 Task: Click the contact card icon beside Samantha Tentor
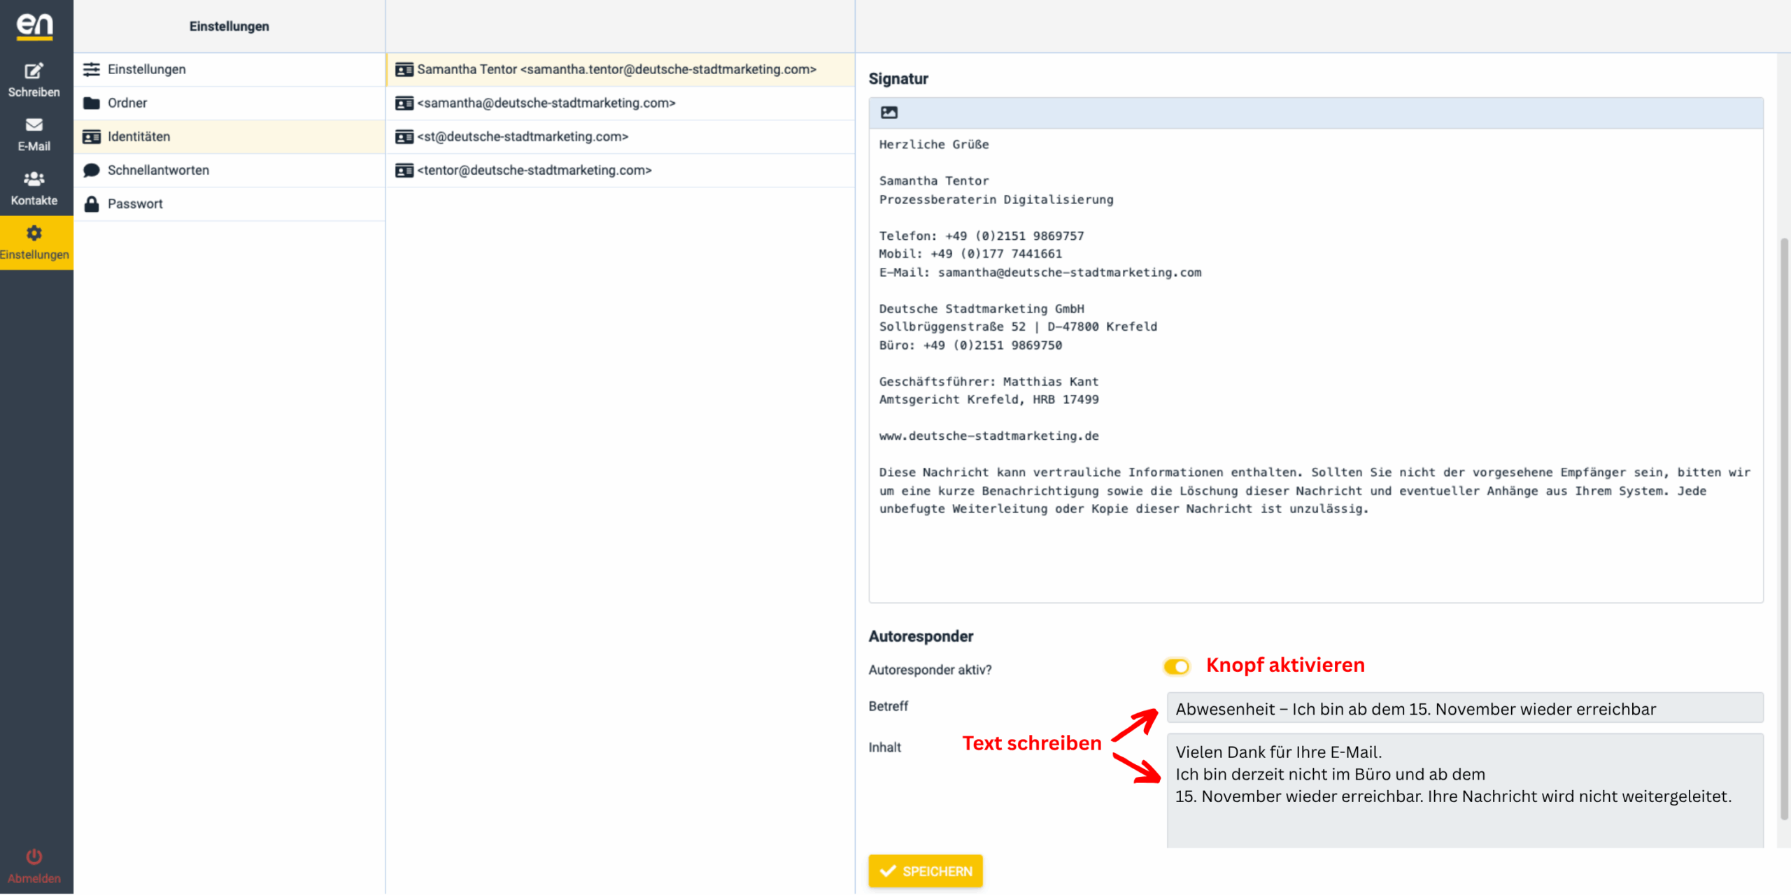(404, 69)
